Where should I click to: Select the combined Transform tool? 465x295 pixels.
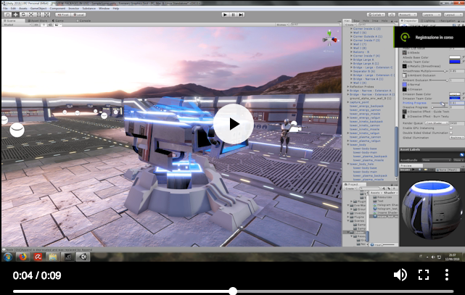pyautogui.click(x=47, y=14)
